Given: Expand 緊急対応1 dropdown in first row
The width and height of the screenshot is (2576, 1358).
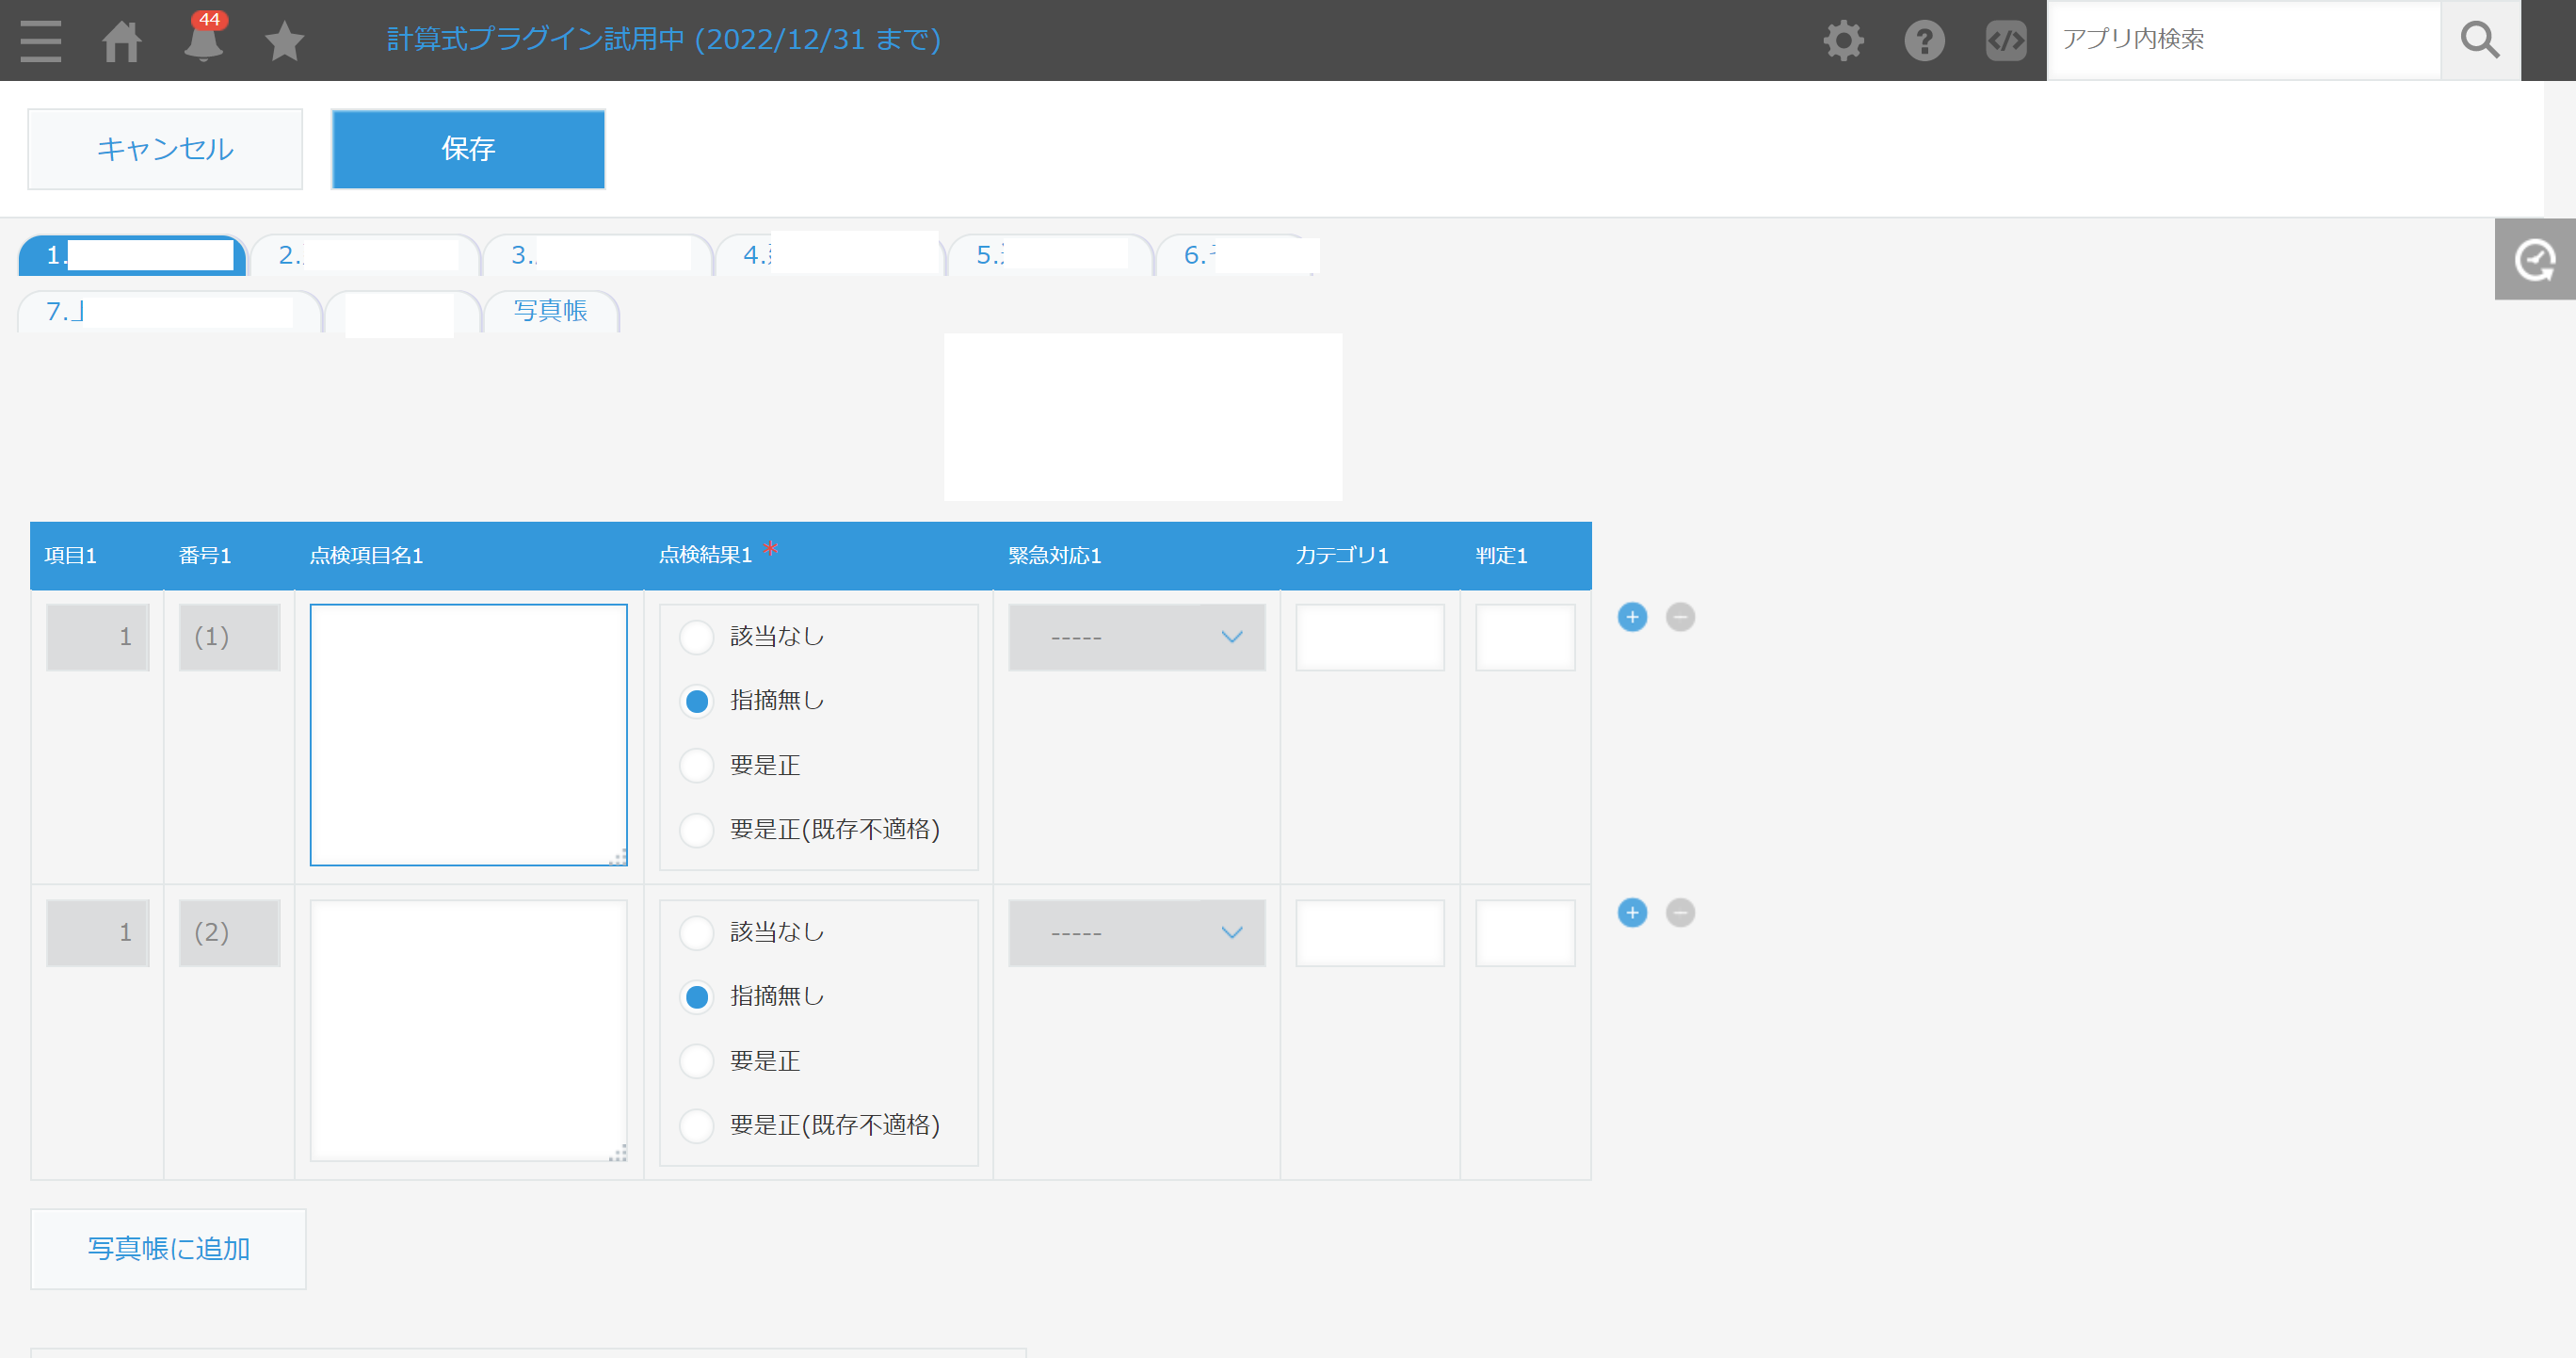Looking at the screenshot, I should [1136, 637].
